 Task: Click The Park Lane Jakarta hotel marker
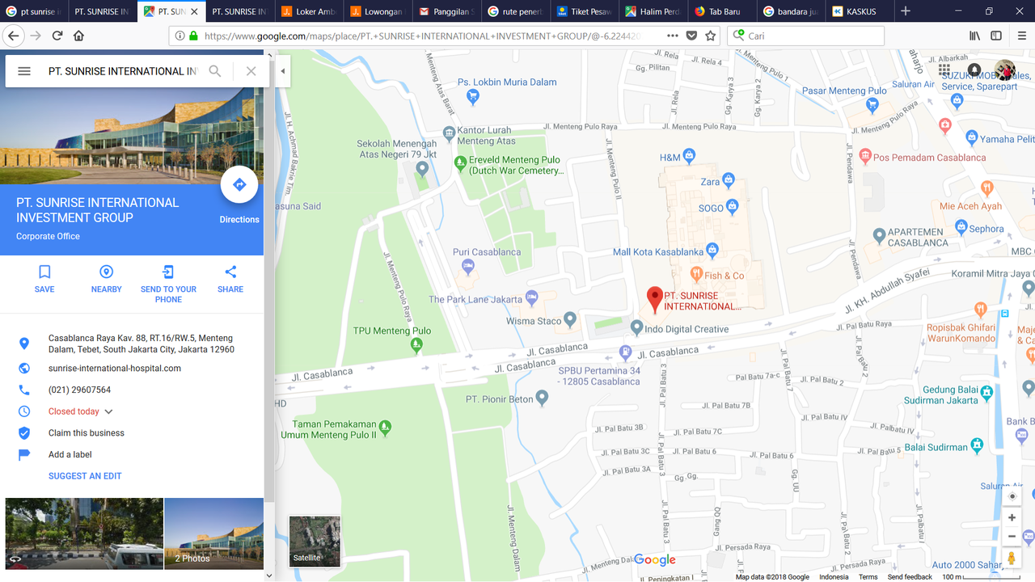[x=531, y=297]
